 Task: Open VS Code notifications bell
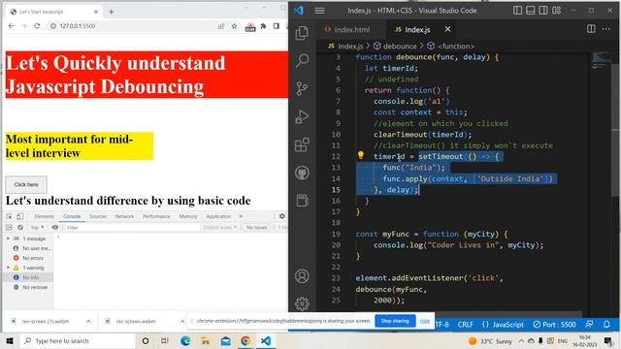606,325
